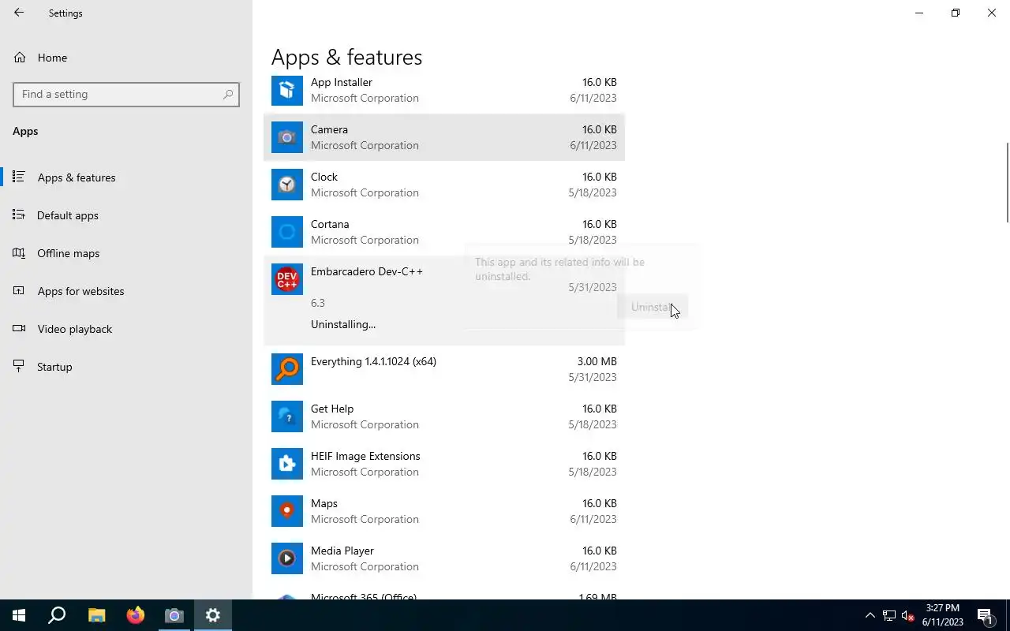
Task: Select the Clock entry name
Action: (x=324, y=177)
